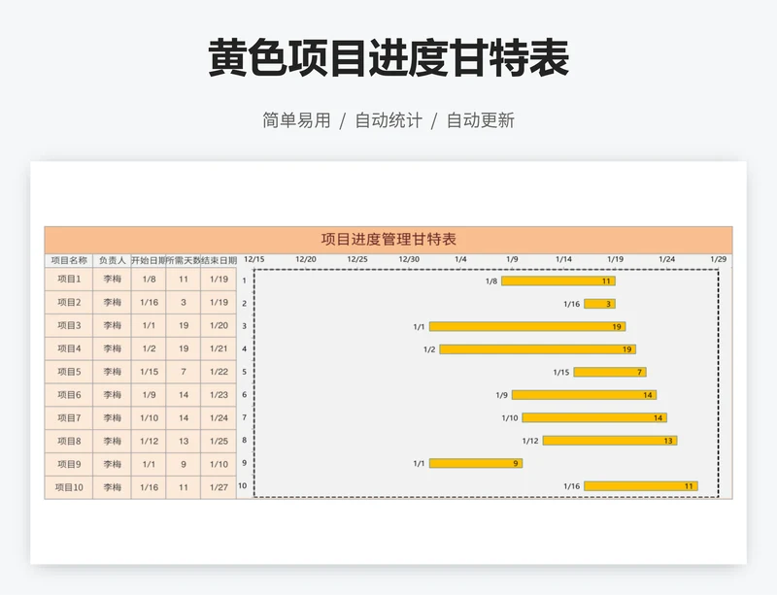Click the 12/20 timeline axis label
The width and height of the screenshot is (777, 595).
point(306,259)
